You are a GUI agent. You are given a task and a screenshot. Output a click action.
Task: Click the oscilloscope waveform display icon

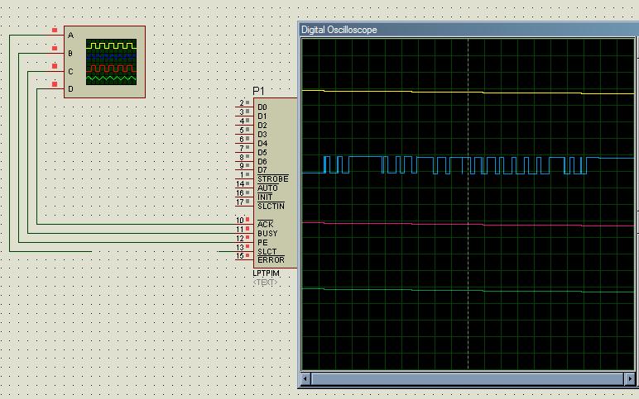(x=113, y=62)
